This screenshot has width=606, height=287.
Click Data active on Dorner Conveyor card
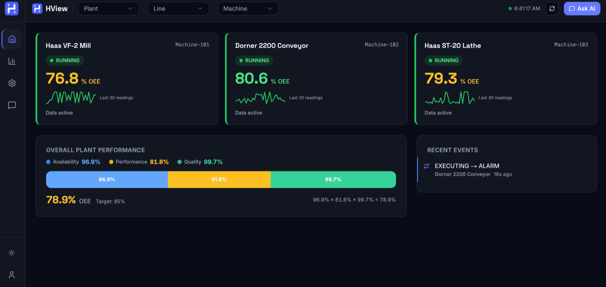tap(248, 113)
